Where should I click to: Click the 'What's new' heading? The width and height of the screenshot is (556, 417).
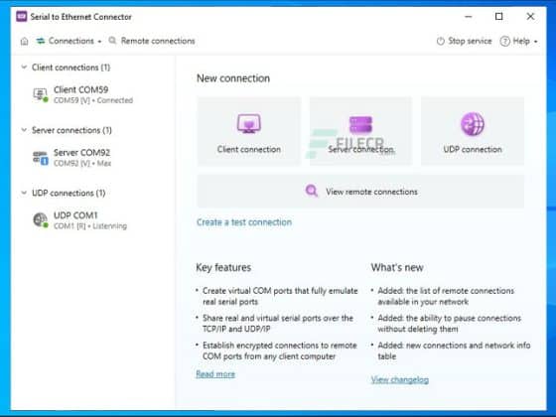(397, 267)
